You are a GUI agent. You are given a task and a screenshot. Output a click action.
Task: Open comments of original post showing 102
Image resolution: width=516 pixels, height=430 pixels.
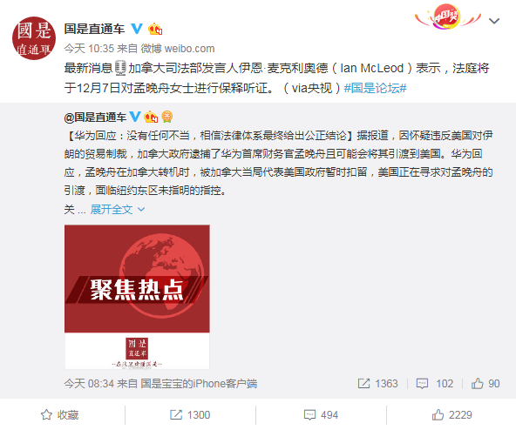(435, 384)
